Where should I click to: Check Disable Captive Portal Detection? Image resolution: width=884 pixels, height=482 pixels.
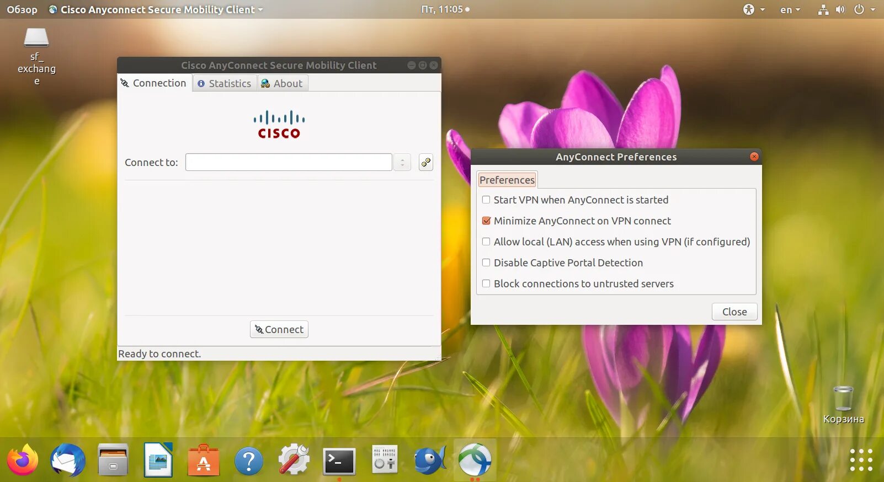pos(486,263)
